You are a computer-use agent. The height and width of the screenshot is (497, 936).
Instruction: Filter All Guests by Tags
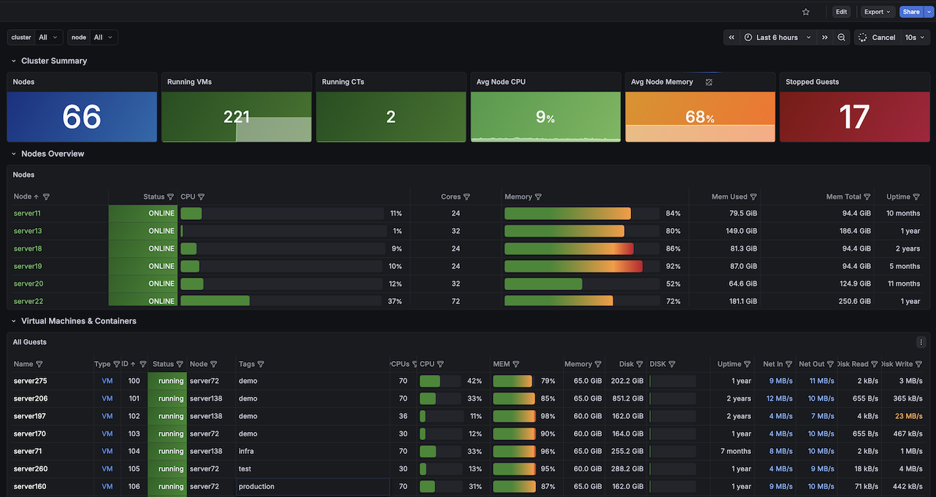261,364
